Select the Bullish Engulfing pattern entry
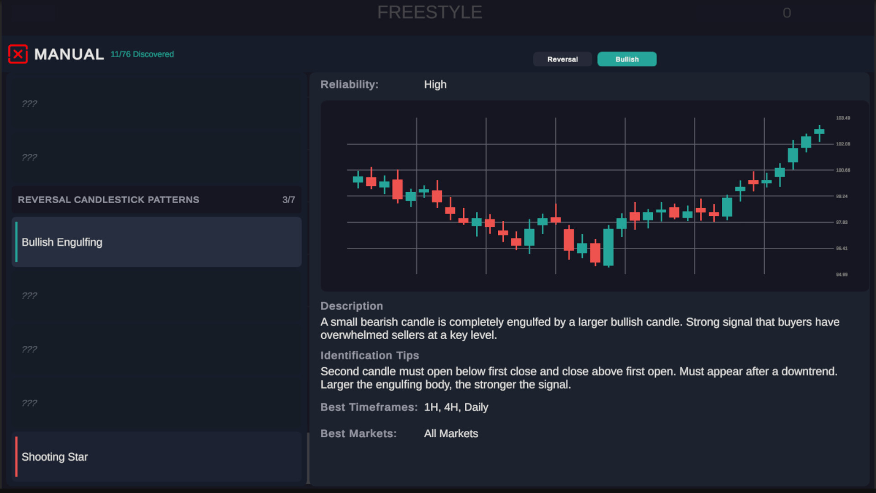 (156, 242)
